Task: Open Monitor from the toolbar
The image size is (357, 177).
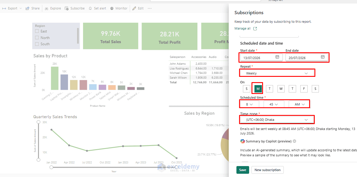Action: 119,8
